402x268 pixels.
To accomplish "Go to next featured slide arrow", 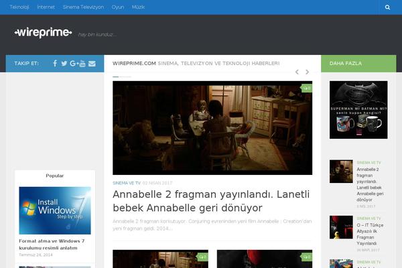I will click(x=307, y=72).
